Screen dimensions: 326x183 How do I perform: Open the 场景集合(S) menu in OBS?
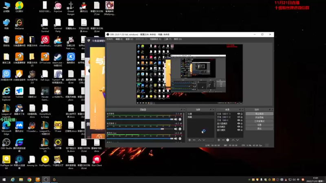[155, 39]
